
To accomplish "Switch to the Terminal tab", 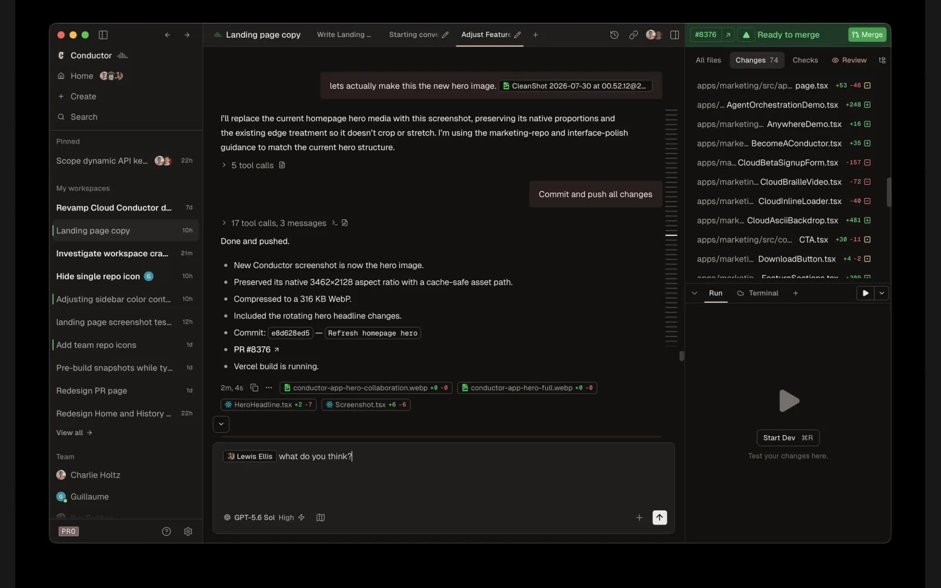I will (758, 293).
